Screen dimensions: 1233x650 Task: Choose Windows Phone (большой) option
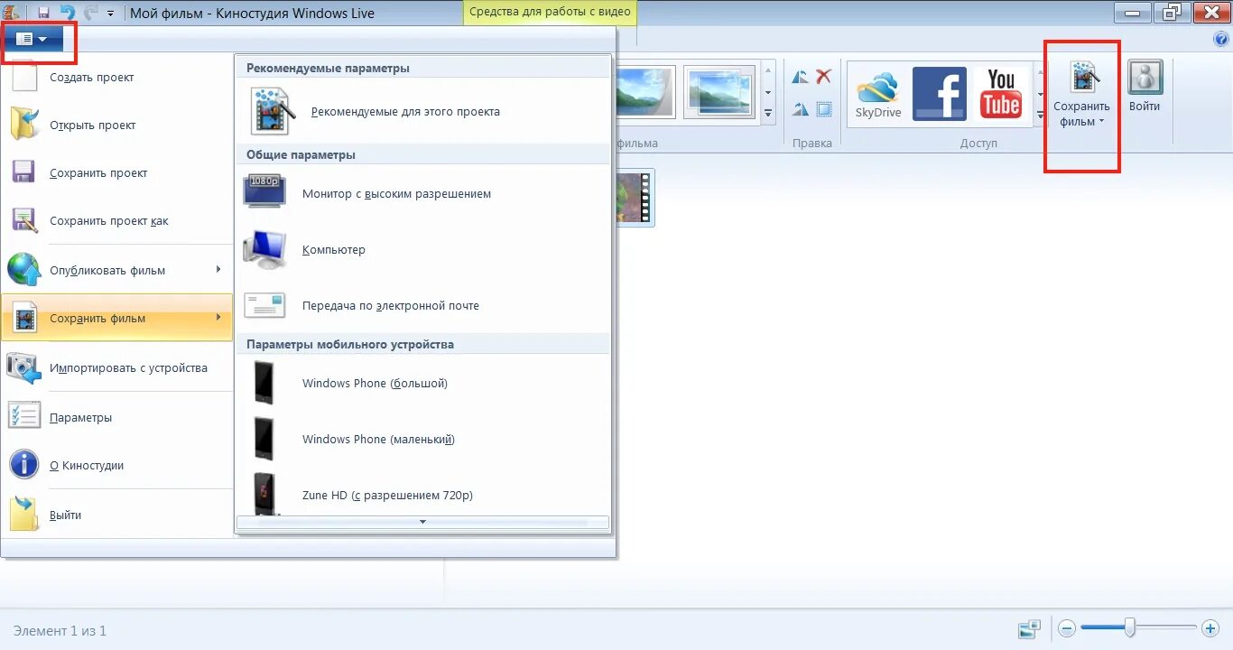point(374,383)
